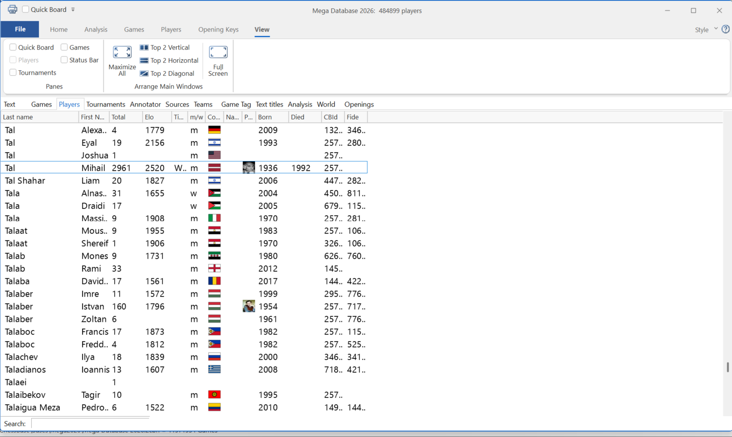
Task: Sort by the Total column header
Action: [126, 117]
